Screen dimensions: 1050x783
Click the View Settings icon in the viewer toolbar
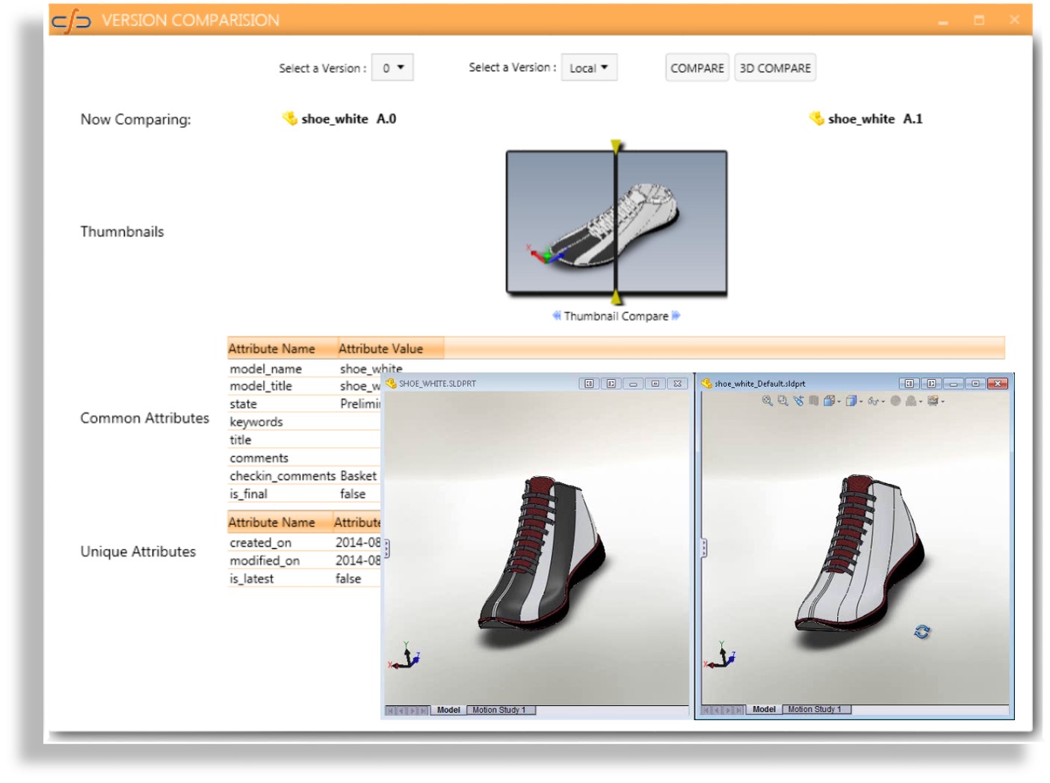click(933, 401)
